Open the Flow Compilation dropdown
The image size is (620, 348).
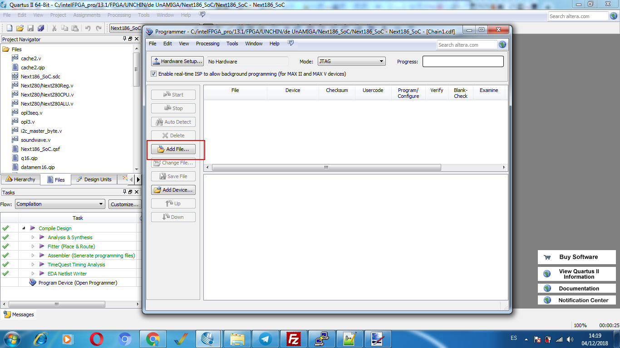coord(60,204)
